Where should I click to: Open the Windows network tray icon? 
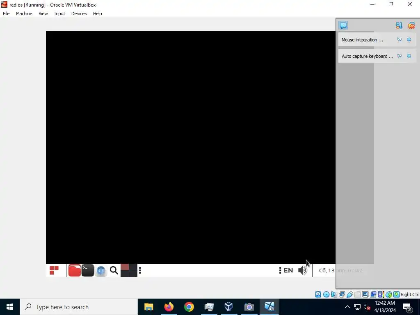click(x=357, y=307)
